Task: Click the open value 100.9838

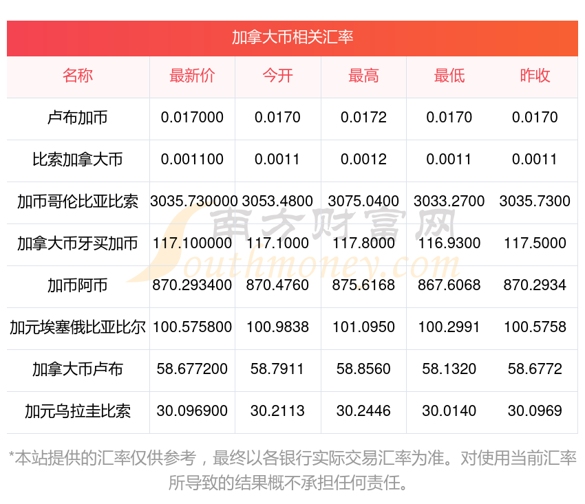Action: click(x=277, y=327)
